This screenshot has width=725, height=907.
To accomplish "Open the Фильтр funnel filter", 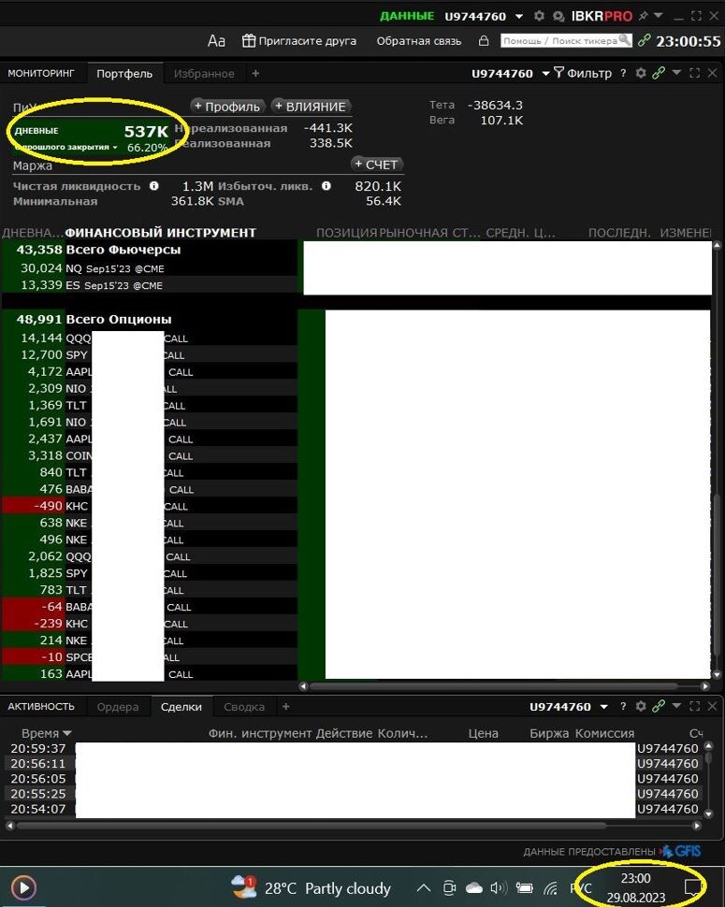I will click(x=583, y=73).
